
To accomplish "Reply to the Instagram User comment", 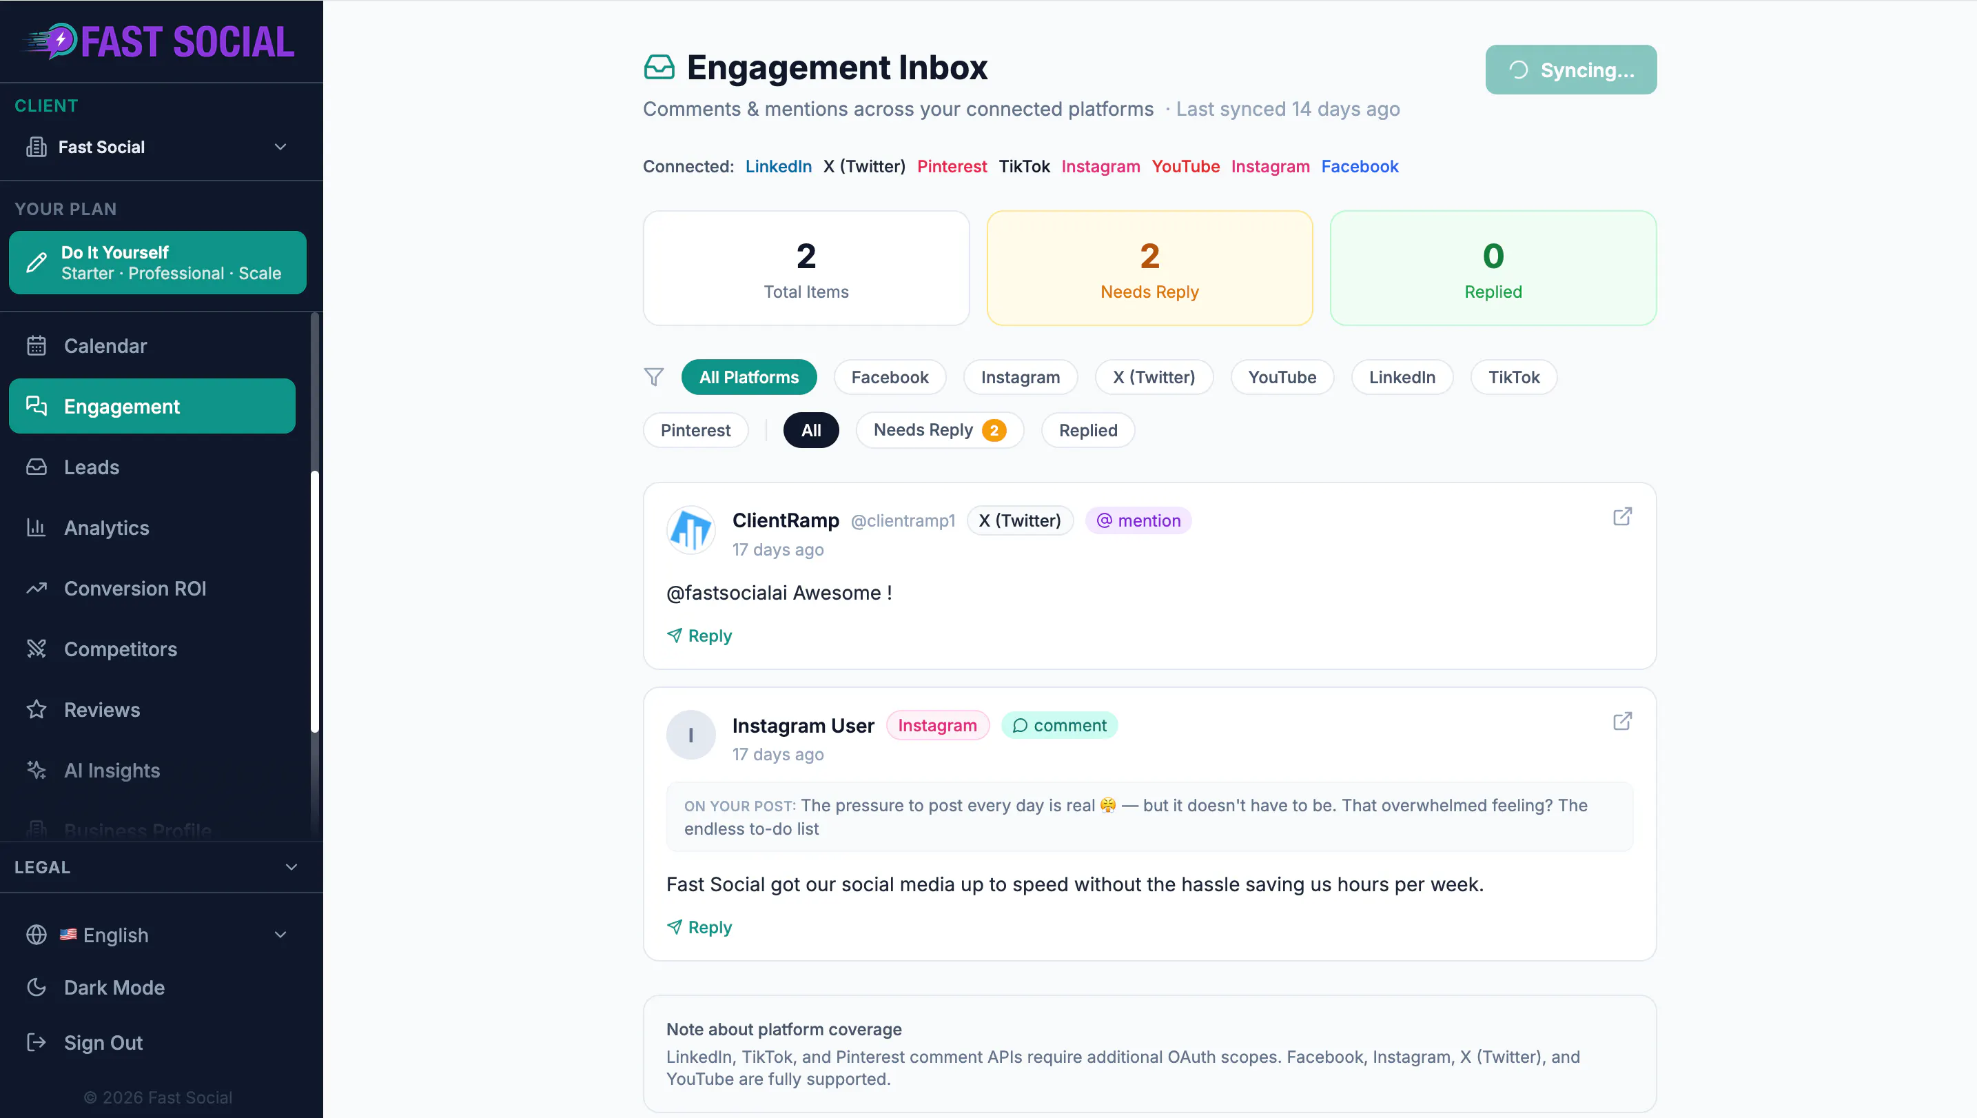I will tap(699, 927).
